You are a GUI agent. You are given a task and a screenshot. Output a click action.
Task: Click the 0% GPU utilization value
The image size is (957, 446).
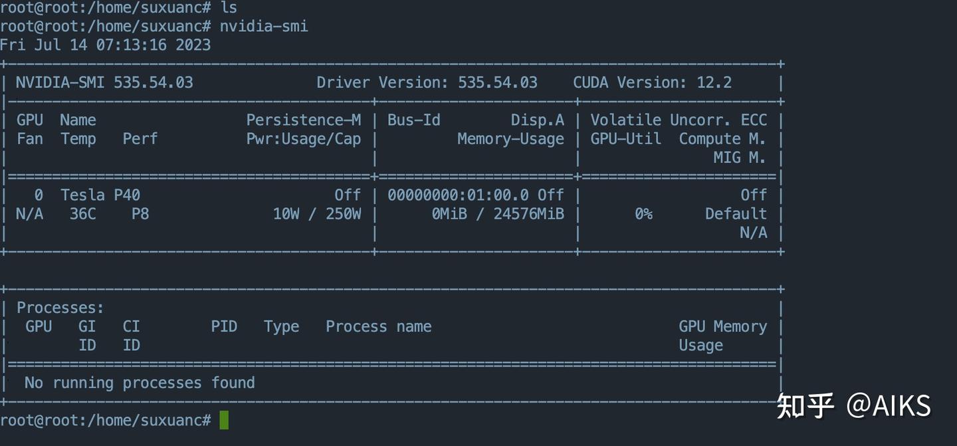pyautogui.click(x=643, y=213)
